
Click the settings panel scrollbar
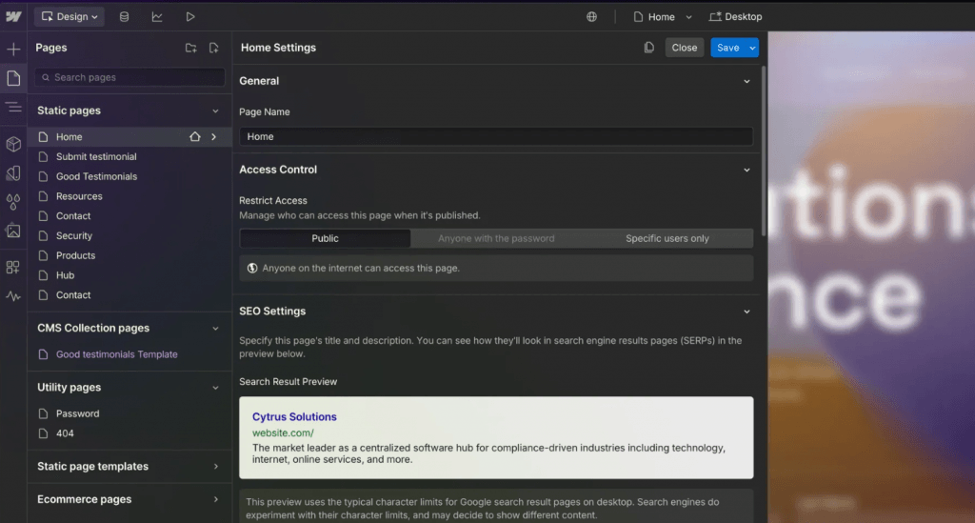(x=763, y=150)
